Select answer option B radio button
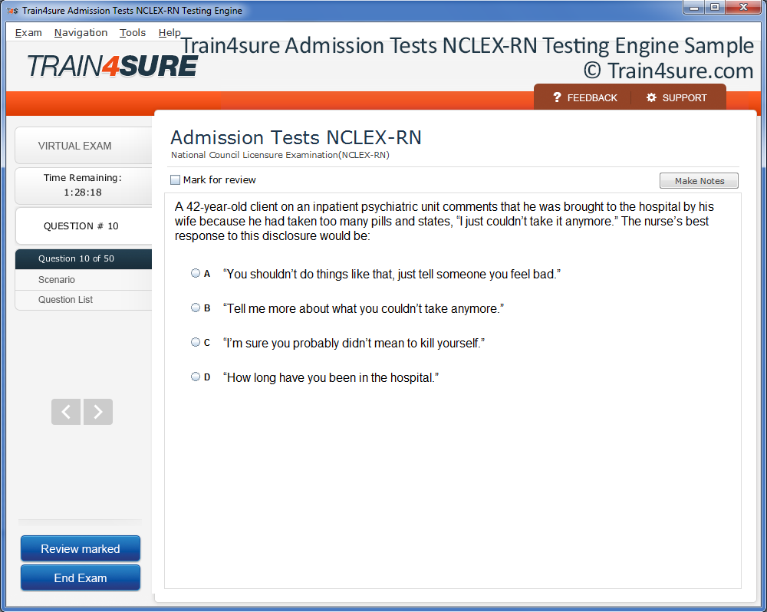Viewport: 767px width, 612px height. (195, 308)
